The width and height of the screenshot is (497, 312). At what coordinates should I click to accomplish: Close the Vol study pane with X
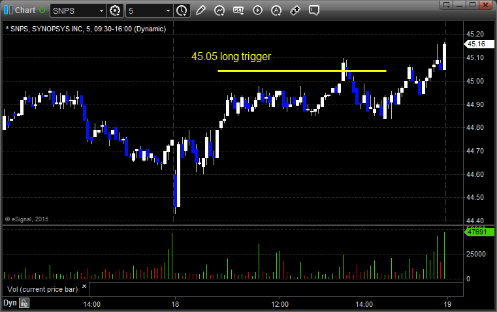coord(84,287)
